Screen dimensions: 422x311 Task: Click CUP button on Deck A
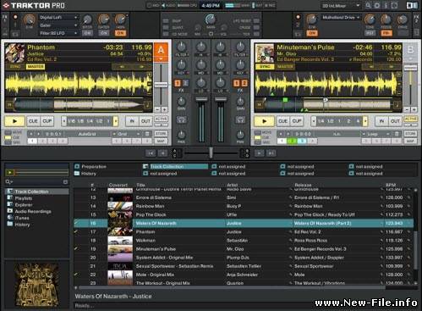point(47,121)
